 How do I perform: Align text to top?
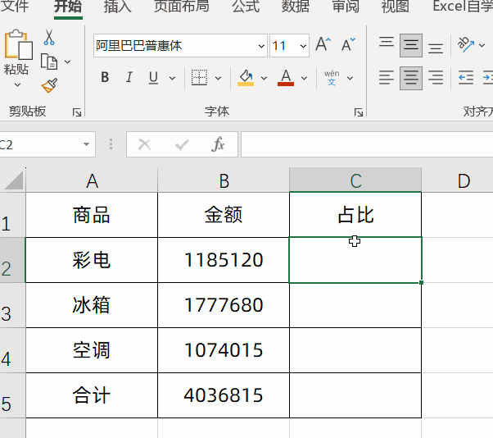point(387,42)
